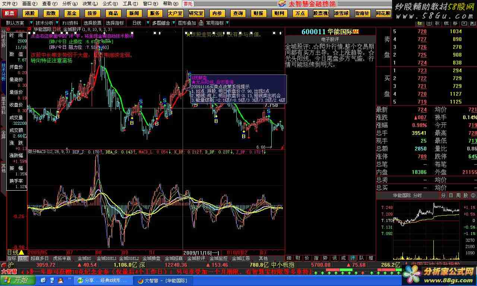Screen dimensions: 477x286
Task: Open the 查看(V) menu
Action: click(49, 4)
